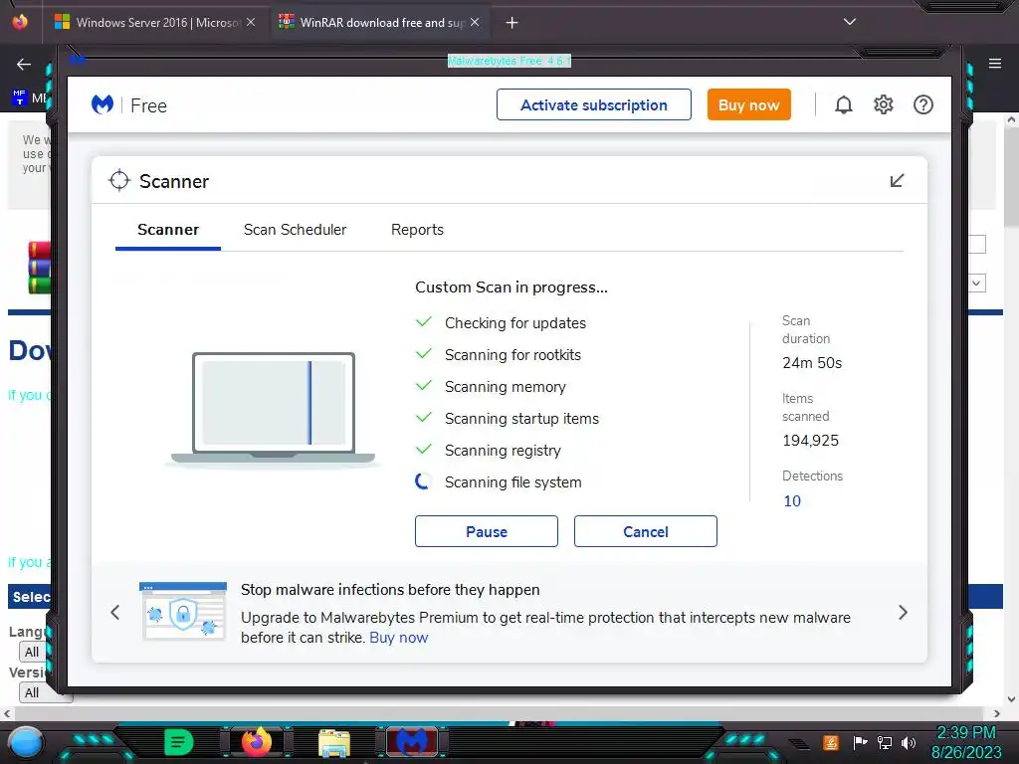Click the orange Buy now button
This screenshot has height=764, width=1019.
(748, 104)
